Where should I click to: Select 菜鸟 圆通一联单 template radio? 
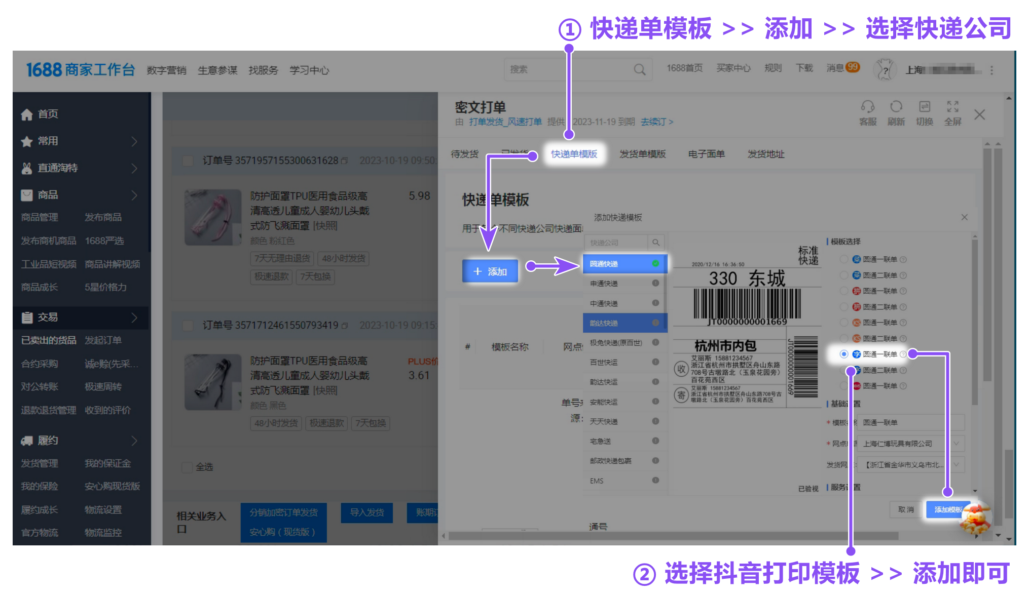coord(843,259)
